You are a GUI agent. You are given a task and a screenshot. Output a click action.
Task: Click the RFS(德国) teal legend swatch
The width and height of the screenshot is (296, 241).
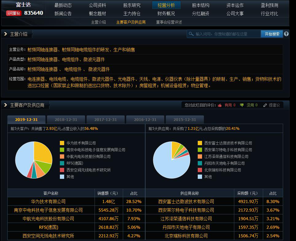pos(62,163)
